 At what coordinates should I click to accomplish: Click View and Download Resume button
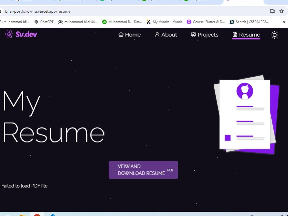pos(143,170)
